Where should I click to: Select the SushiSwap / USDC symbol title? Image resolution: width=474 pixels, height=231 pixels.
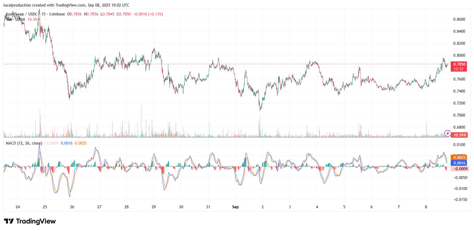pyautogui.click(x=22, y=14)
